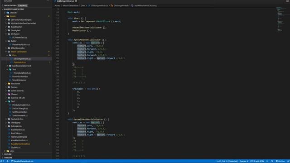
Task: Click the DevamliMeshVerisiOlustur method declaration
Action: [x=88, y=120]
